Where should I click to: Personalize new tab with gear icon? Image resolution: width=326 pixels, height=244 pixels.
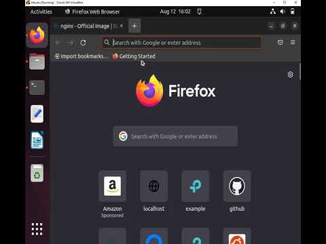point(291,75)
